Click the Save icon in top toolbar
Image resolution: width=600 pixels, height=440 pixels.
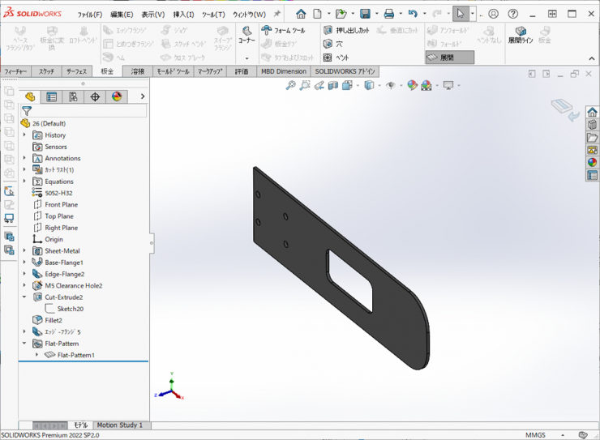(x=365, y=14)
